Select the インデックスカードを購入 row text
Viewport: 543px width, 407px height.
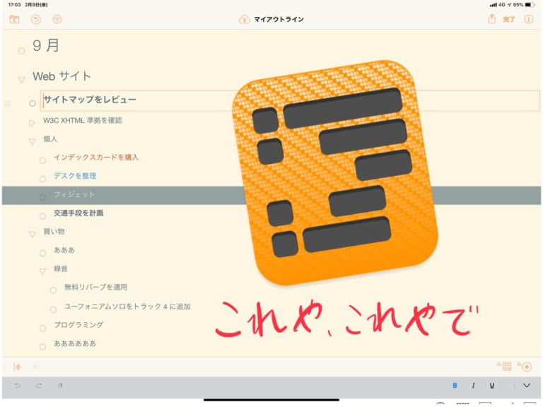pyautogui.click(x=96, y=158)
